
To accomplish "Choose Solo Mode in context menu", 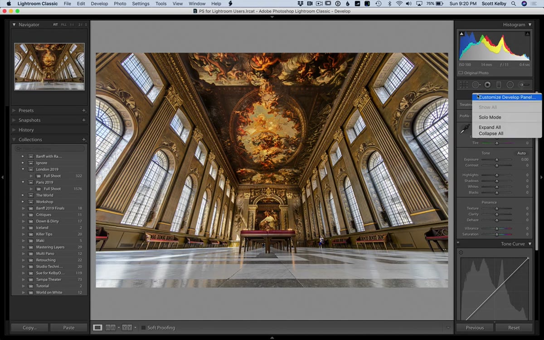I will point(507,117).
